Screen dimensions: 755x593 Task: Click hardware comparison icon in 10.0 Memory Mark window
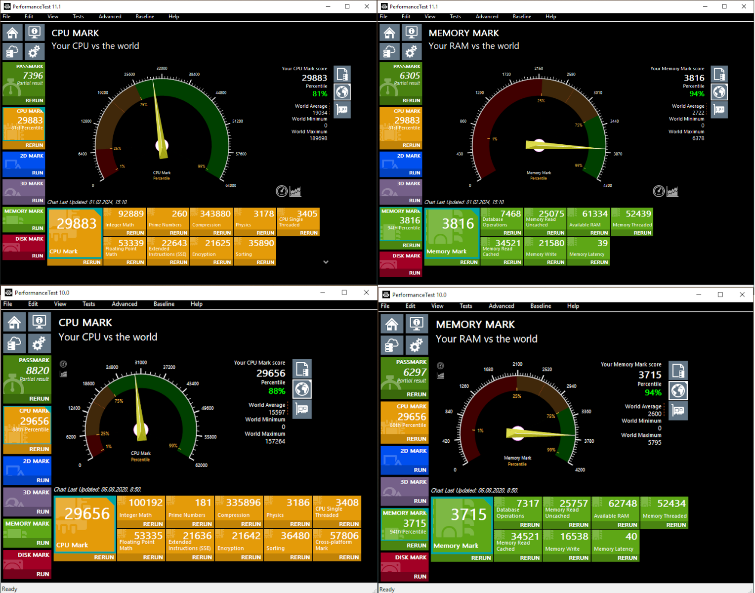pos(678,411)
